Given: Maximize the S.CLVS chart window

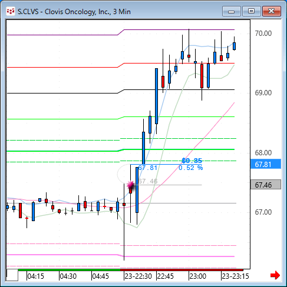Looking at the screenshot, I should [251, 11].
